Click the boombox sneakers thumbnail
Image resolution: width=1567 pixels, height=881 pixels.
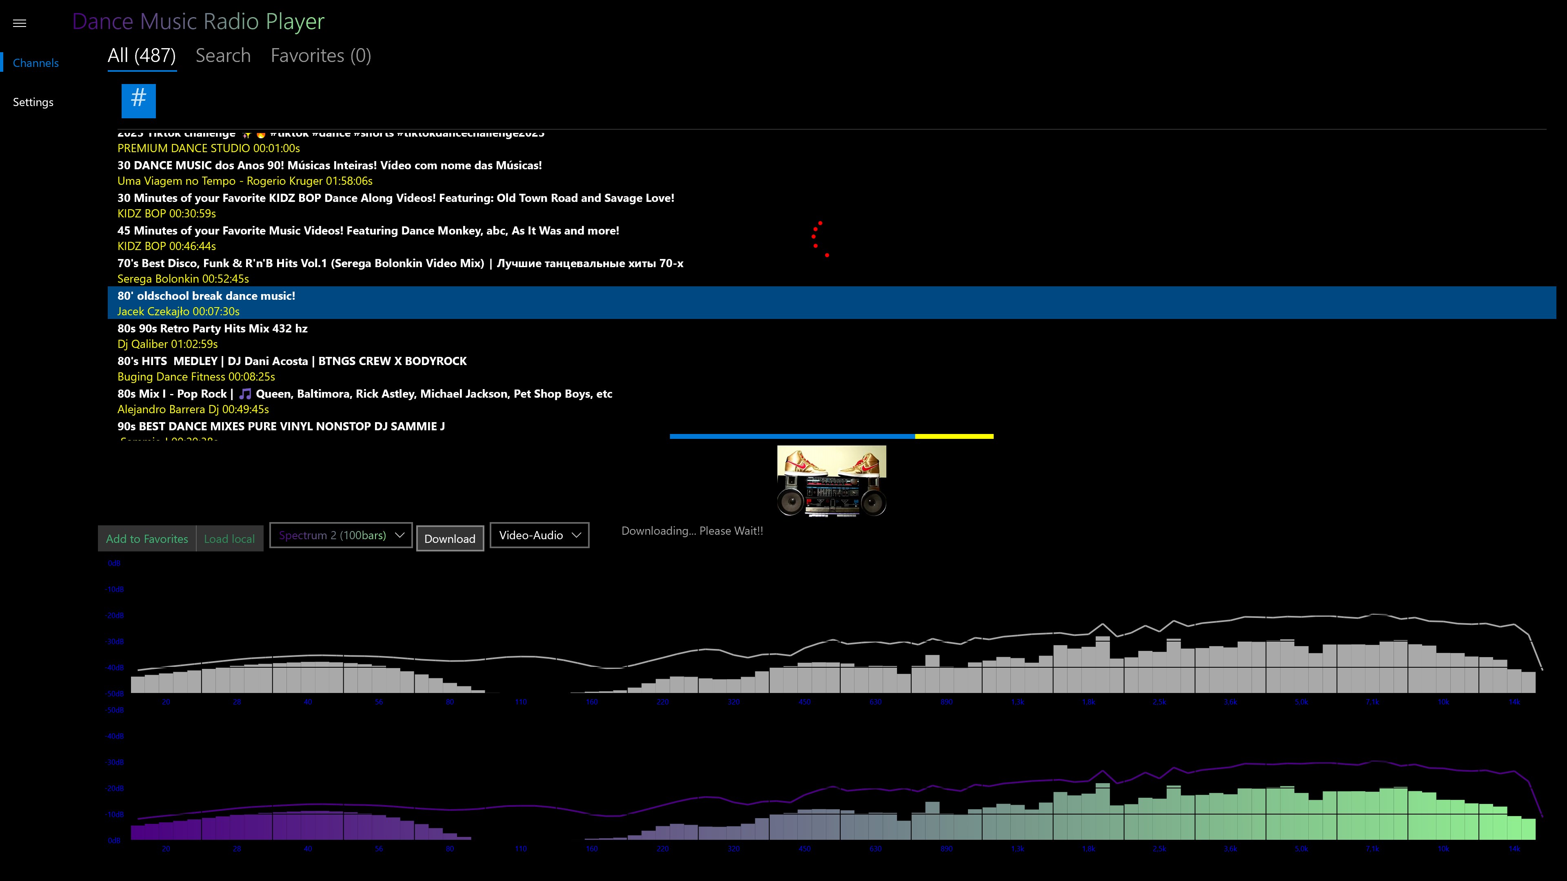(831, 481)
